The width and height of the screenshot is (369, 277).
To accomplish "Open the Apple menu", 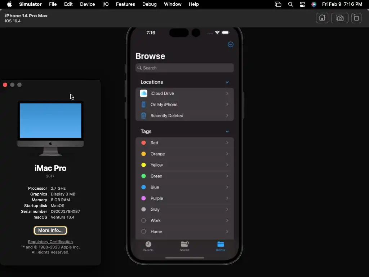I will click(x=9, y=4).
